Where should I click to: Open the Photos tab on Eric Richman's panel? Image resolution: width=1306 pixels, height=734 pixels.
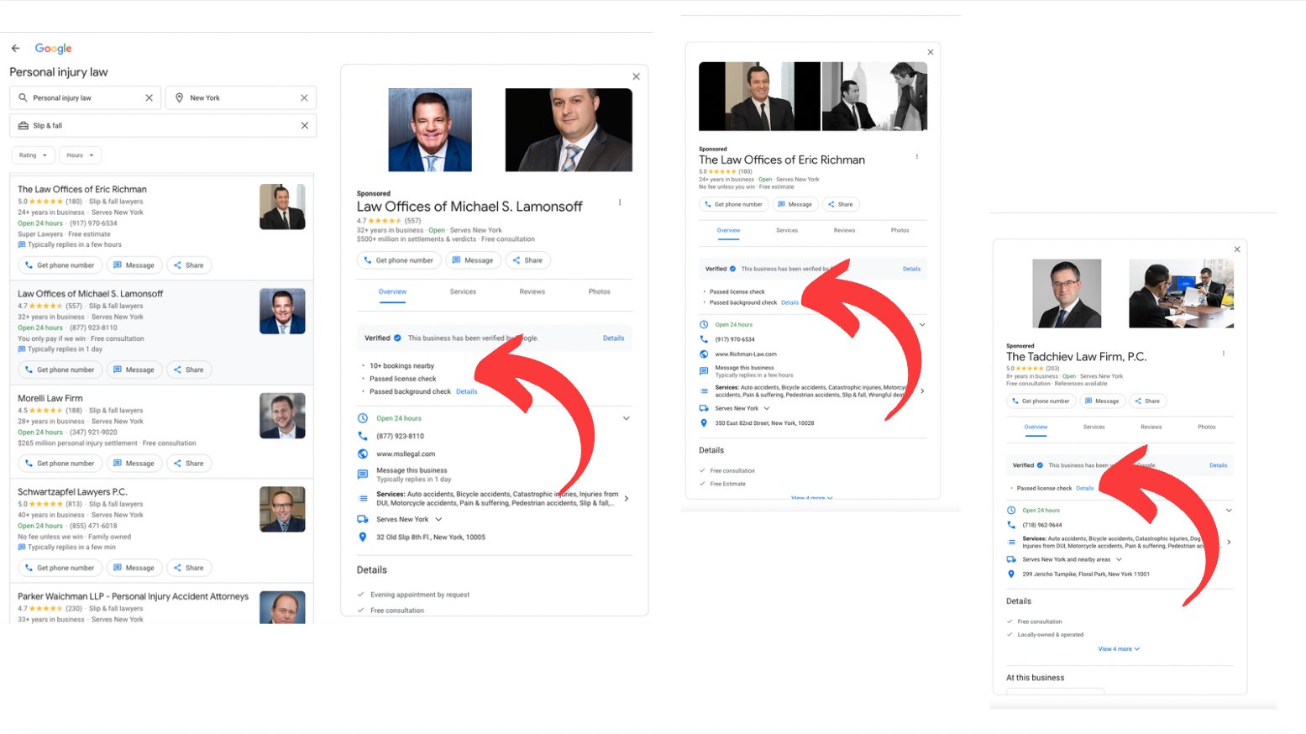coord(900,230)
